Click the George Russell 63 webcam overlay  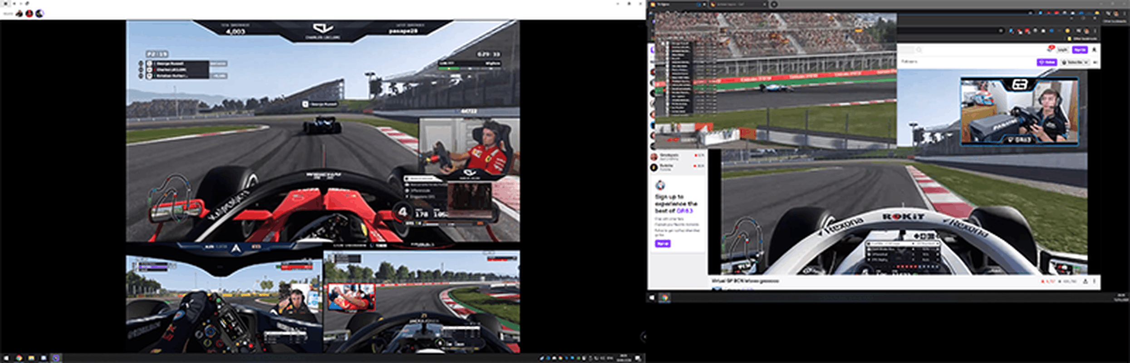[x=1019, y=111]
